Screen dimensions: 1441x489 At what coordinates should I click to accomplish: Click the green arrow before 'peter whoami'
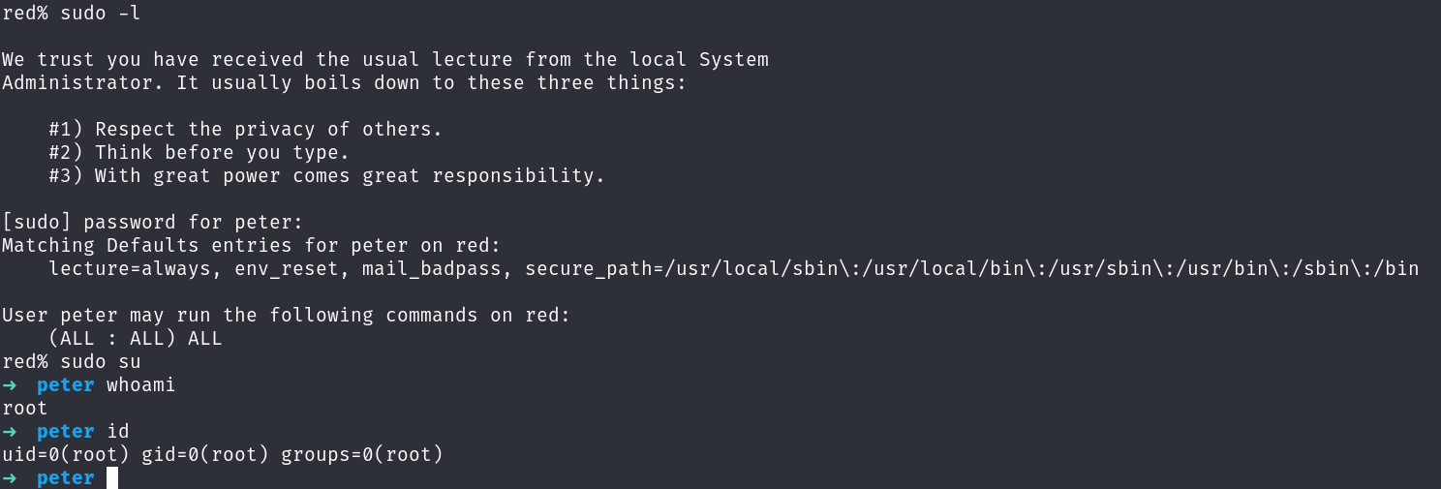click(10, 385)
